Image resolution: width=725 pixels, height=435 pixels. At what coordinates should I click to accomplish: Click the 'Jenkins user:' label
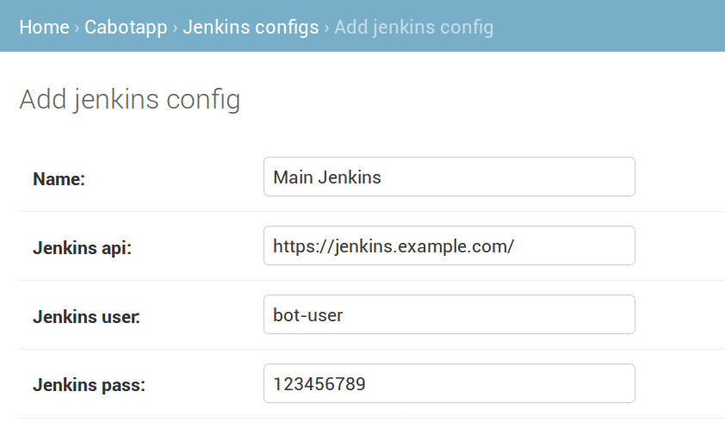point(86,317)
